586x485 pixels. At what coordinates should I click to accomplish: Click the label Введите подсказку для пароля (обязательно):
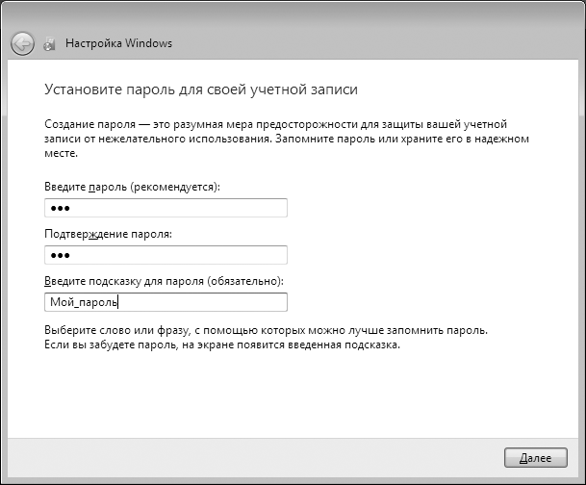(x=165, y=281)
